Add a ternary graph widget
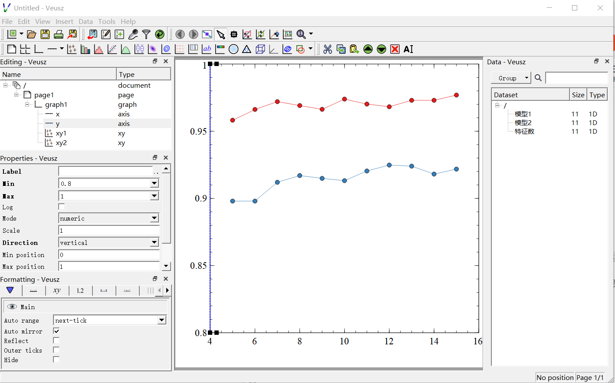The height and width of the screenshot is (383, 615). pyautogui.click(x=247, y=49)
